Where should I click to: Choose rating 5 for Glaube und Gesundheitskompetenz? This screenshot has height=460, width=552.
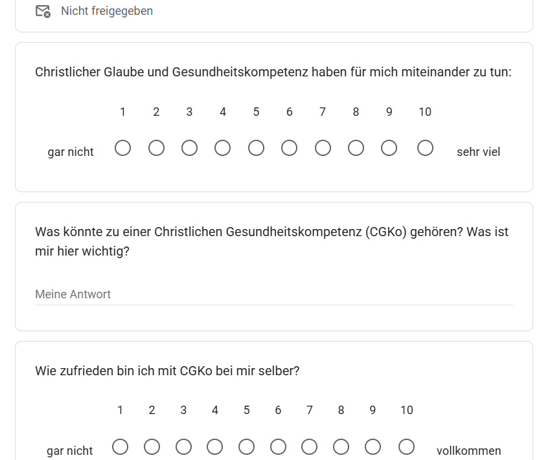256,148
